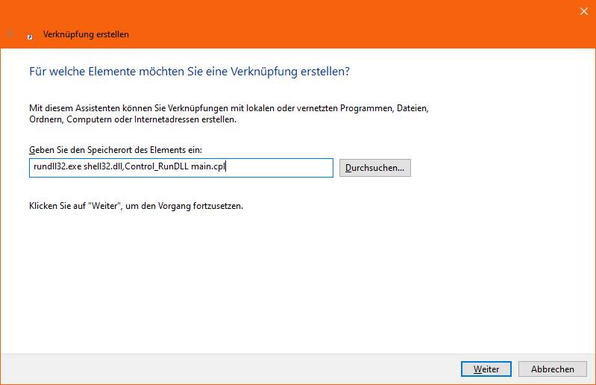
Task: Click the 'Mit diesem Assistenten' description line
Action: coord(228,108)
